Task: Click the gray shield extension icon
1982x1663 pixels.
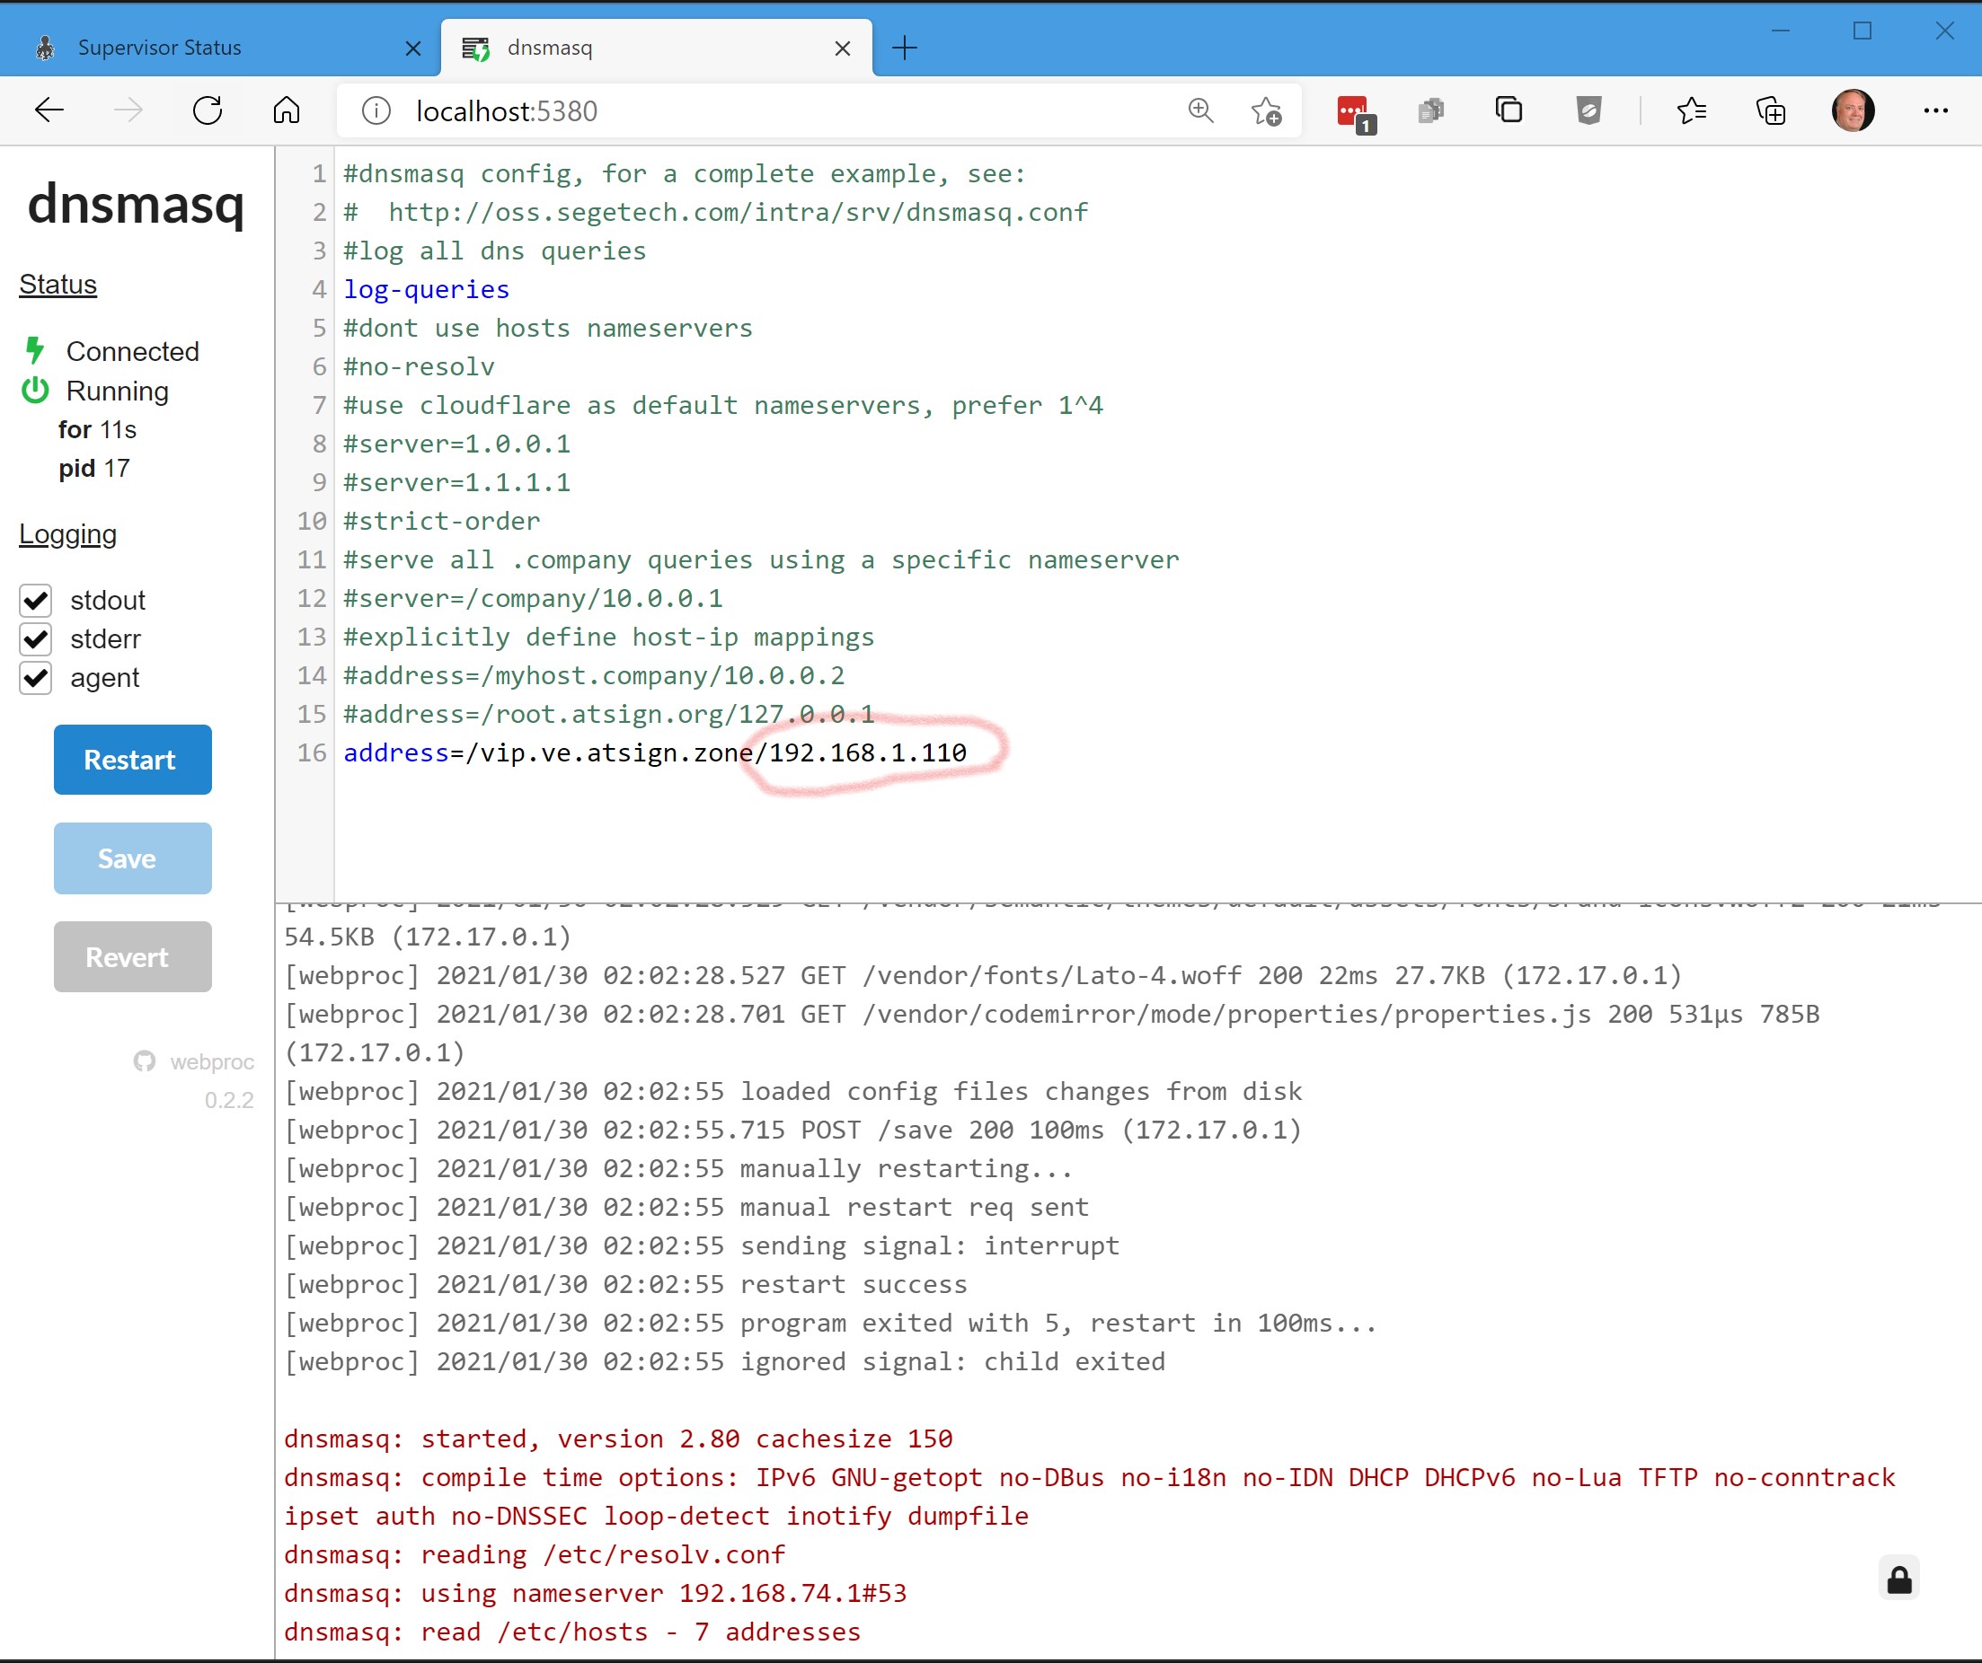Action: (1589, 111)
